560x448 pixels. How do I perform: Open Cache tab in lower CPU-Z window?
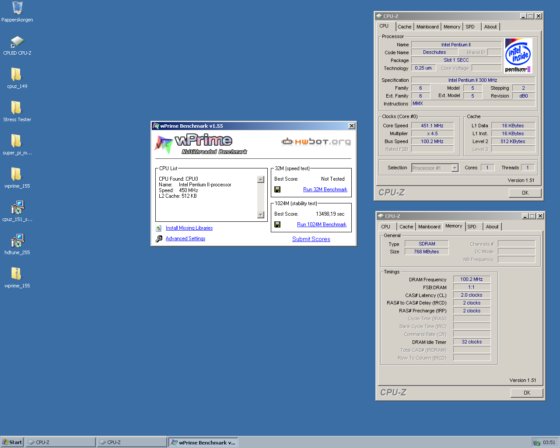tap(406, 227)
